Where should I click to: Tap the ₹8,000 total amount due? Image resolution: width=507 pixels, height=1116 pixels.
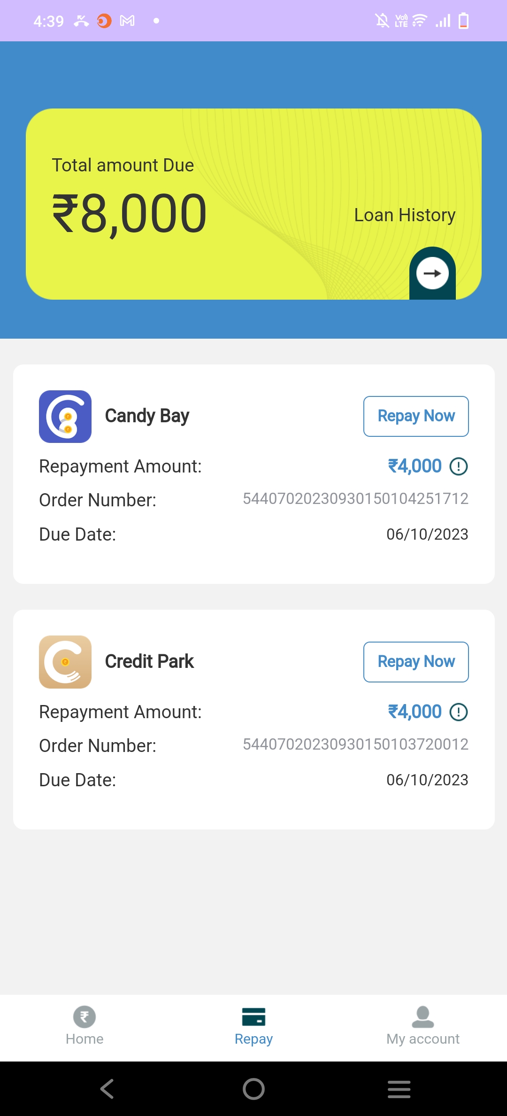click(x=129, y=214)
